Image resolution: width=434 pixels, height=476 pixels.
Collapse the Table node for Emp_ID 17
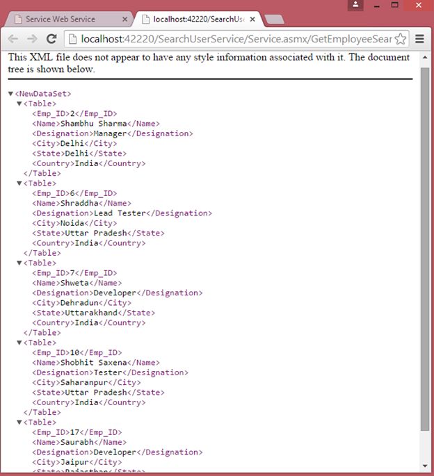[x=19, y=422]
